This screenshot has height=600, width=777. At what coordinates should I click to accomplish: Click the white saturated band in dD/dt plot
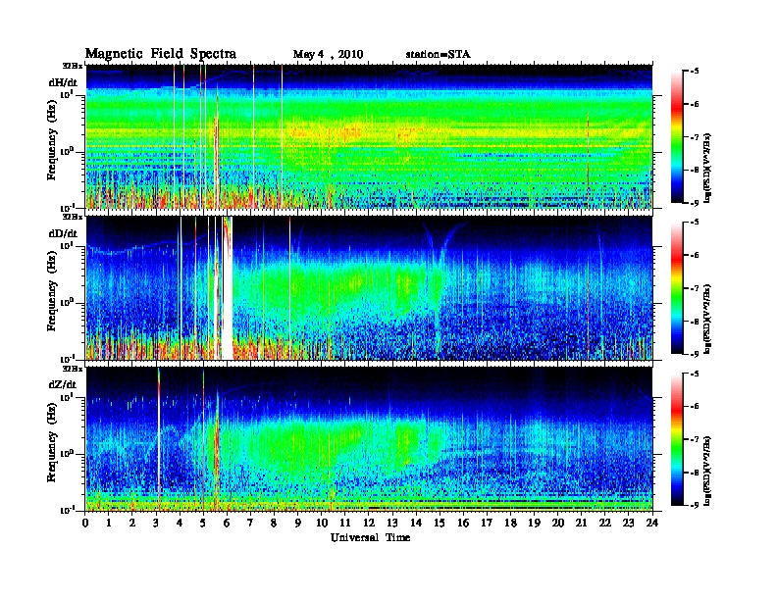(227, 288)
